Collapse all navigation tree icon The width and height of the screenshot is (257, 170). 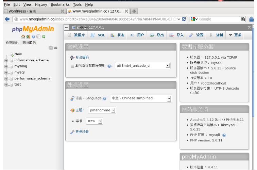[51, 48]
